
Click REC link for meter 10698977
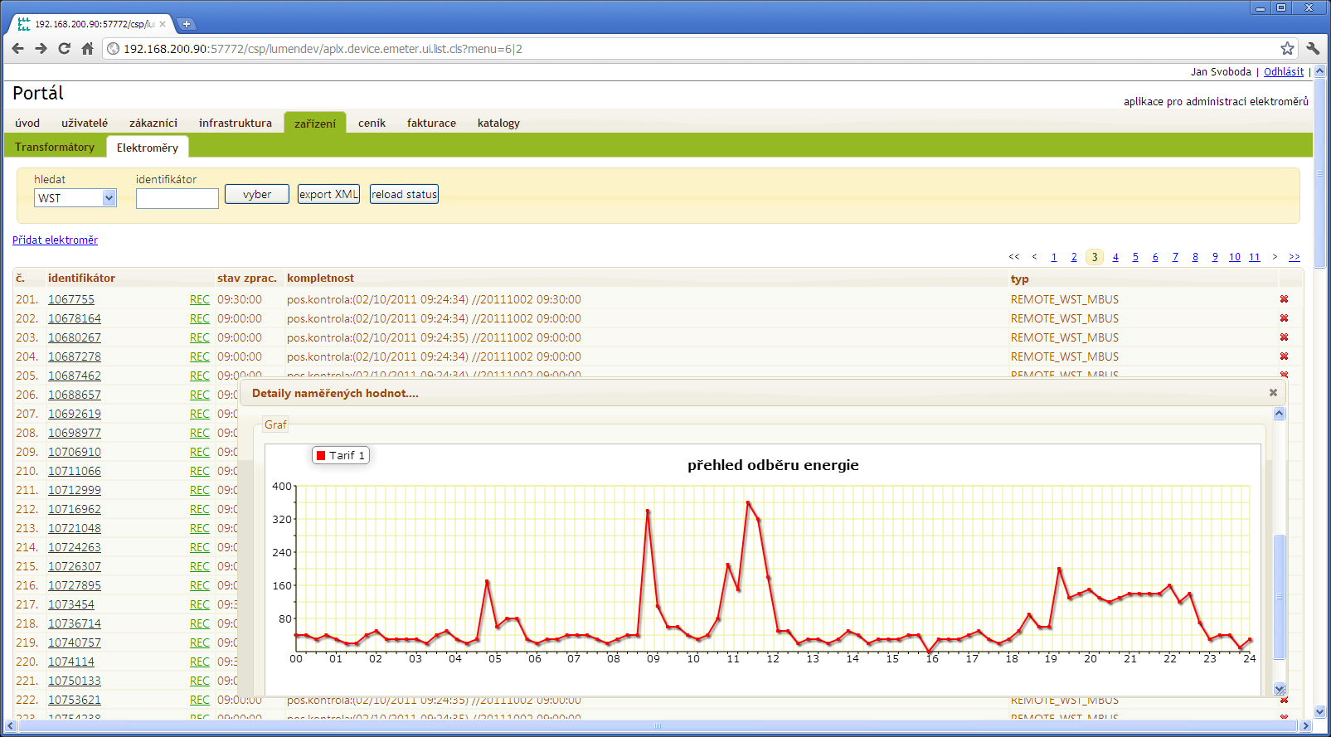(200, 433)
